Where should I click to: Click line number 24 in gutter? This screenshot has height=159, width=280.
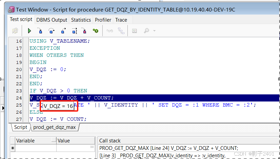click(x=19, y=98)
